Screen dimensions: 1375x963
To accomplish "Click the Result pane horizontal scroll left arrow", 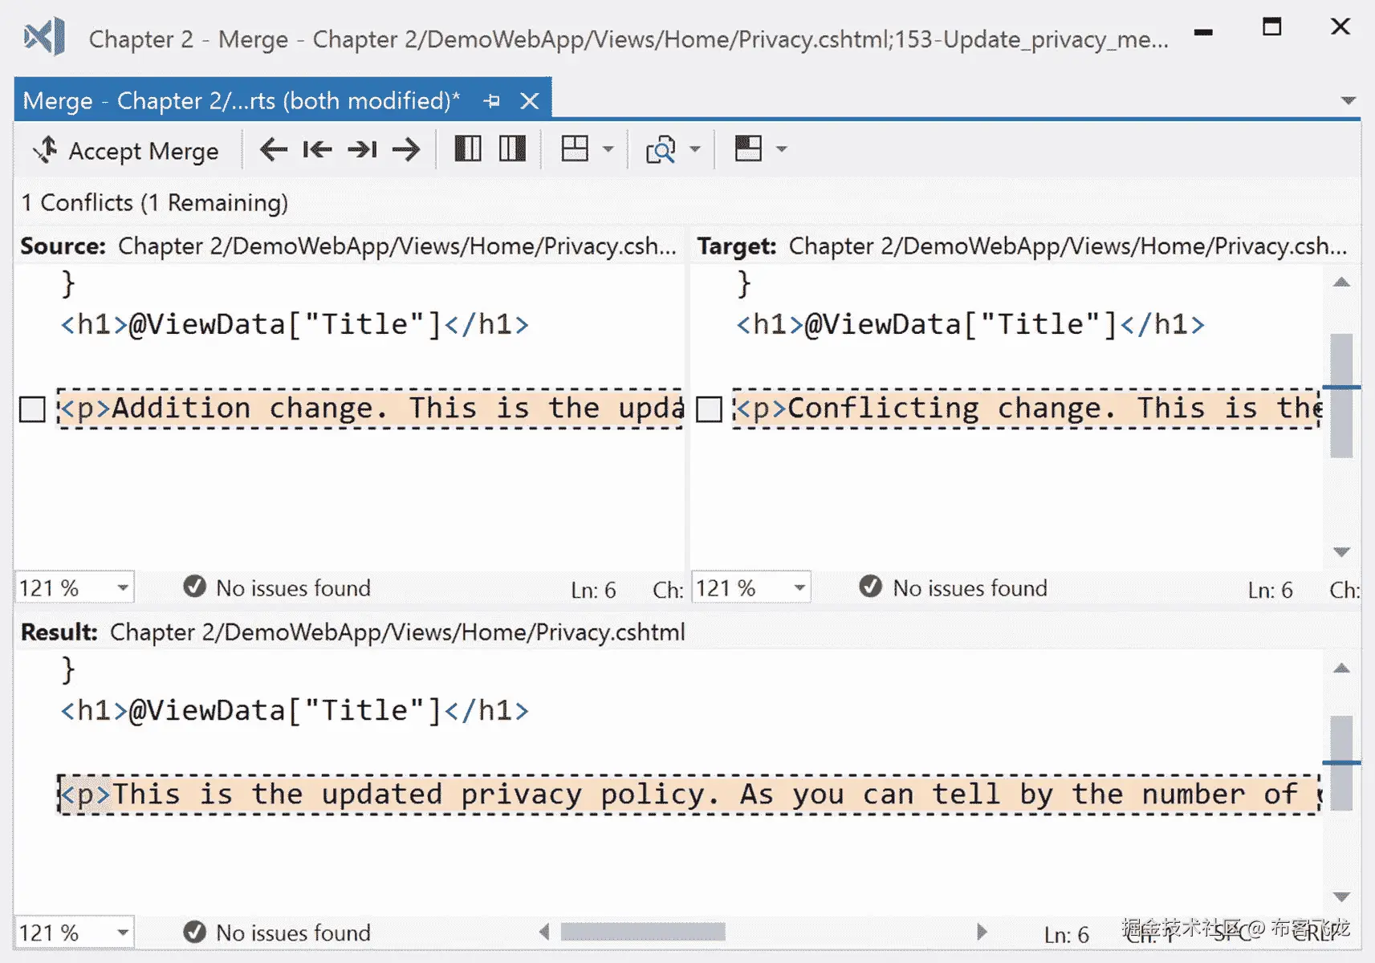I will pos(545,932).
